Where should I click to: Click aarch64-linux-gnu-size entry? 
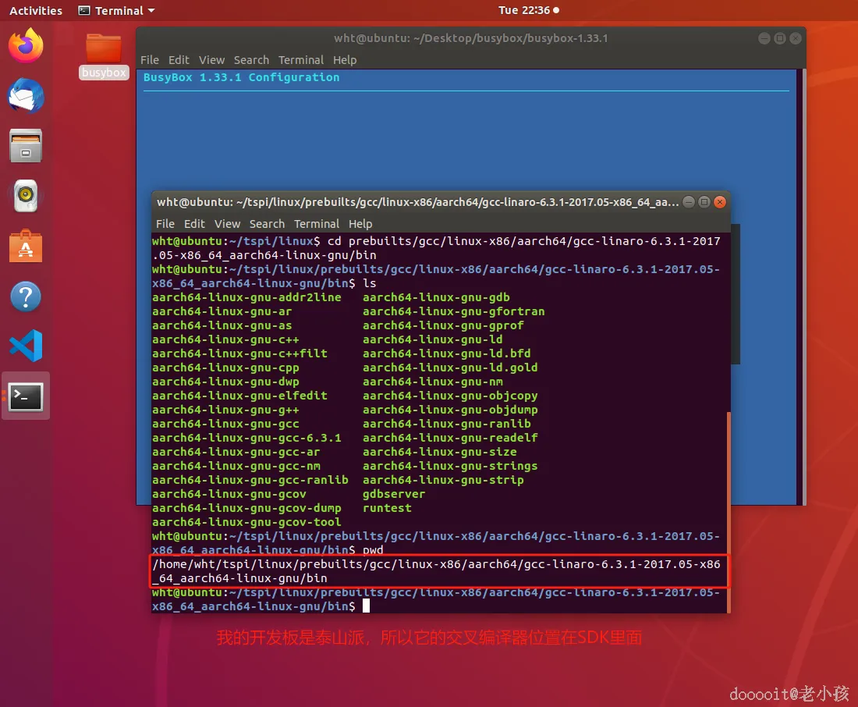tap(440, 453)
